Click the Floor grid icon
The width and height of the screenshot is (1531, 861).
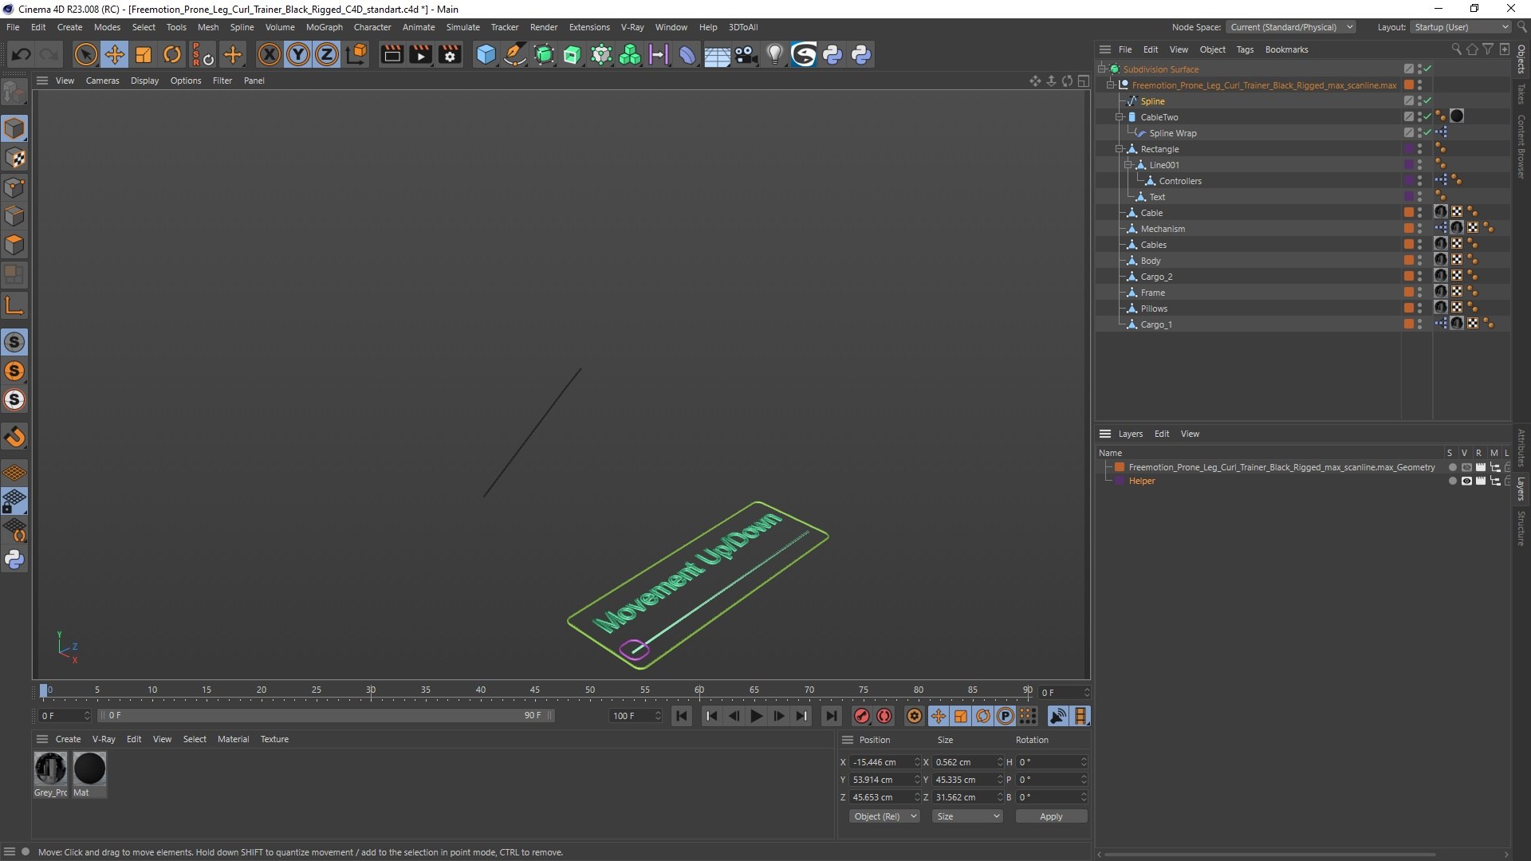point(716,54)
